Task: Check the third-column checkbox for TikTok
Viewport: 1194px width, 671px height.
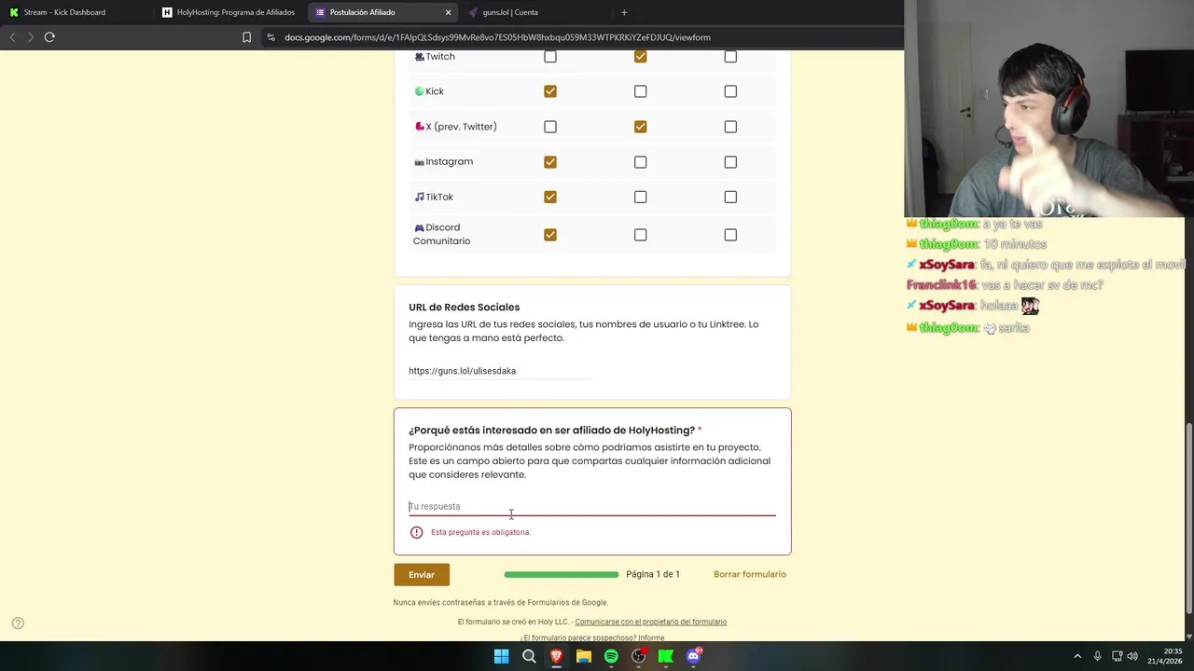Action: 730,197
